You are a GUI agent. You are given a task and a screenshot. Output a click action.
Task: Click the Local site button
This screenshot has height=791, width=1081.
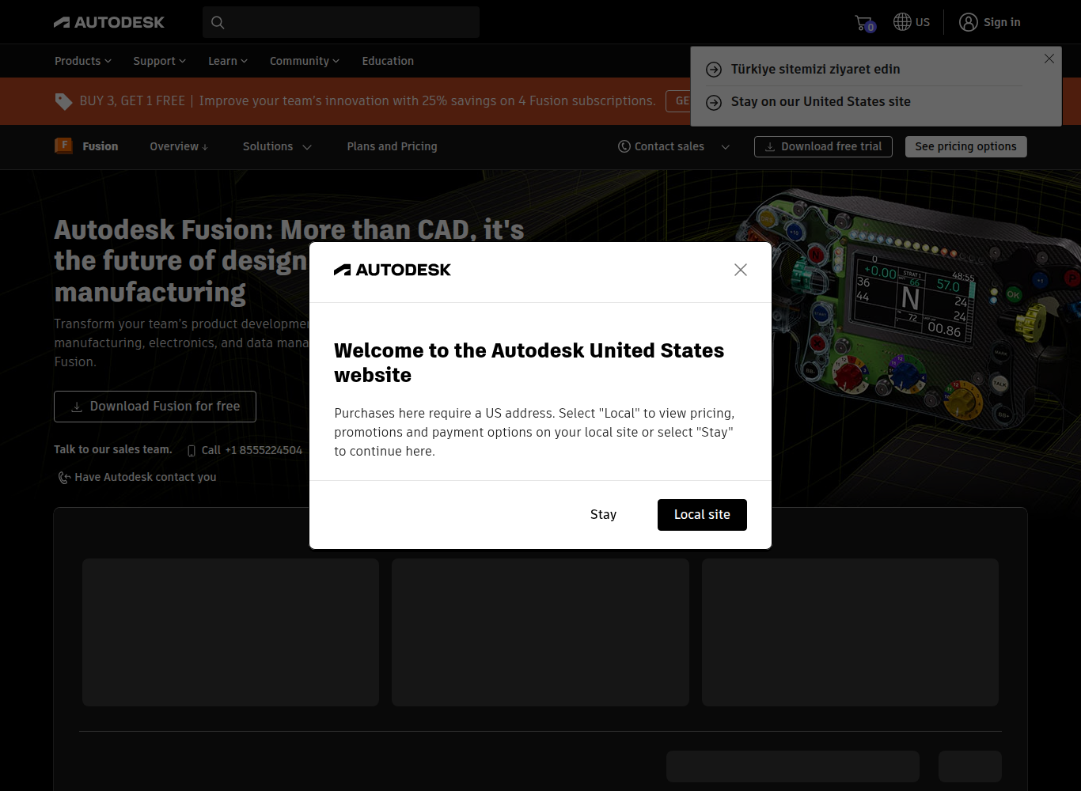click(702, 515)
